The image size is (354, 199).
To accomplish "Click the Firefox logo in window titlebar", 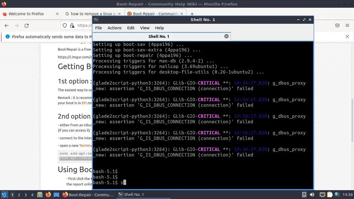I will point(4,4).
